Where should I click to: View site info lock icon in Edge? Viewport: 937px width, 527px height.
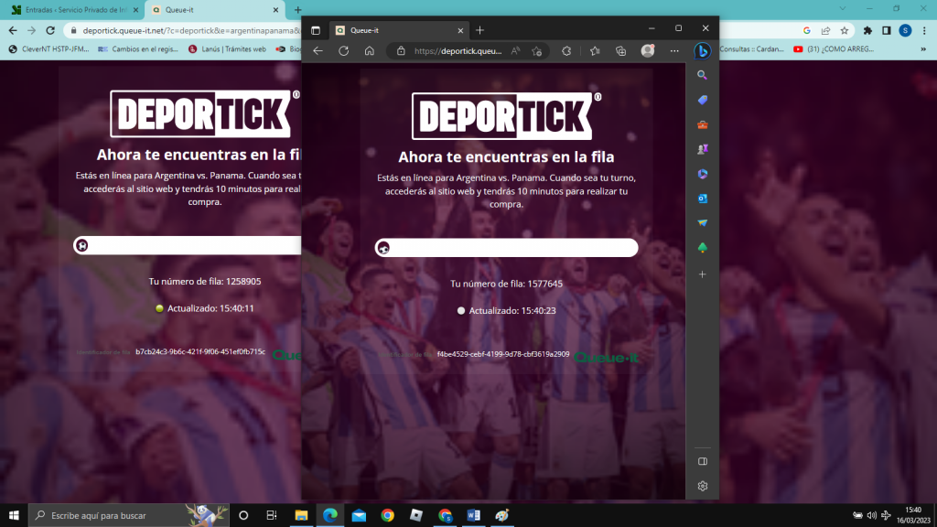click(x=401, y=51)
